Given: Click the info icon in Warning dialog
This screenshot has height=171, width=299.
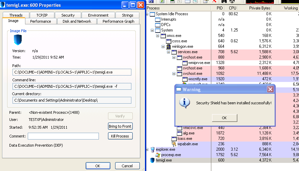Looking at the screenshot, I should [185, 103].
